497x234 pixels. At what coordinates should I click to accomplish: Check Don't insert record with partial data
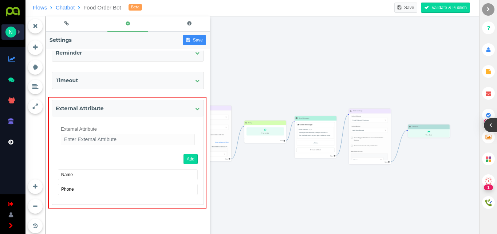click(352, 146)
